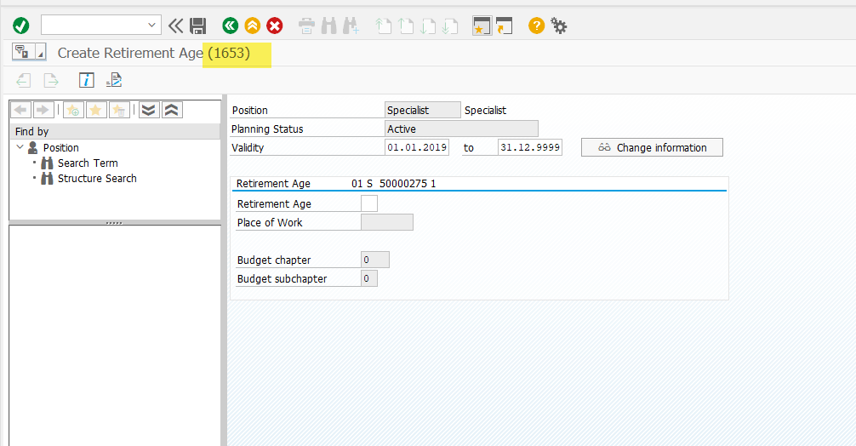Viewport: 856px width, 446px height.
Task: Create a new session icon
Action: click(482, 26)
